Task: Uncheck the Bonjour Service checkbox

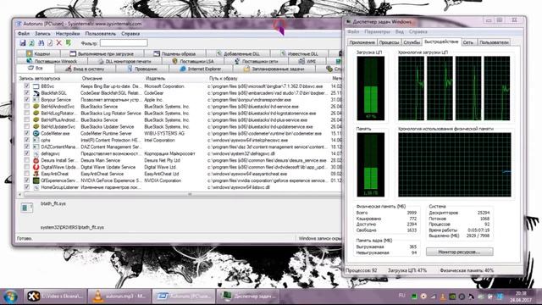Action: (26, 100)
